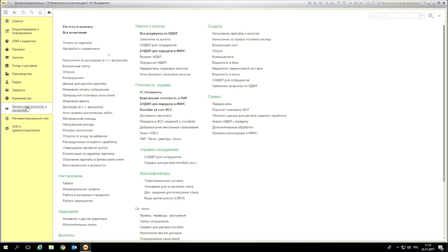Open Все документы по НДФЛ
The image size is (448, 252).
pos(159,34)
